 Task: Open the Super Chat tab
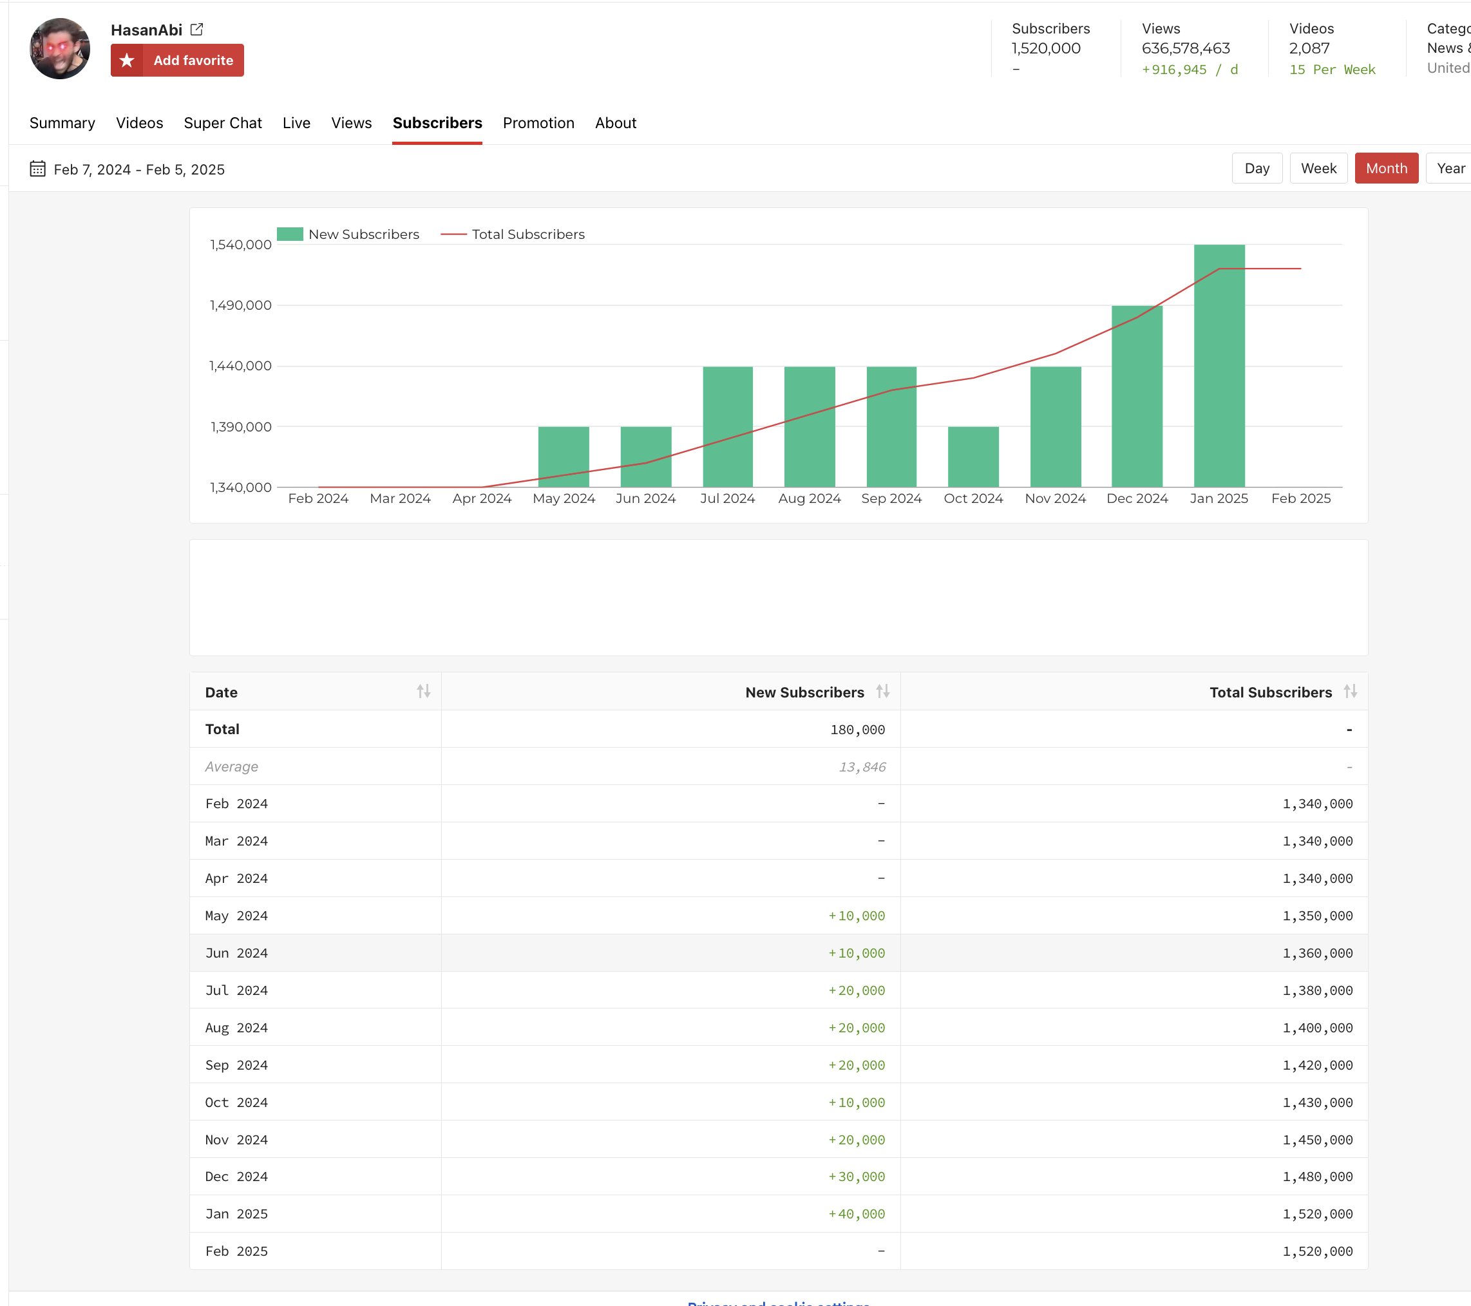[223, 123]
